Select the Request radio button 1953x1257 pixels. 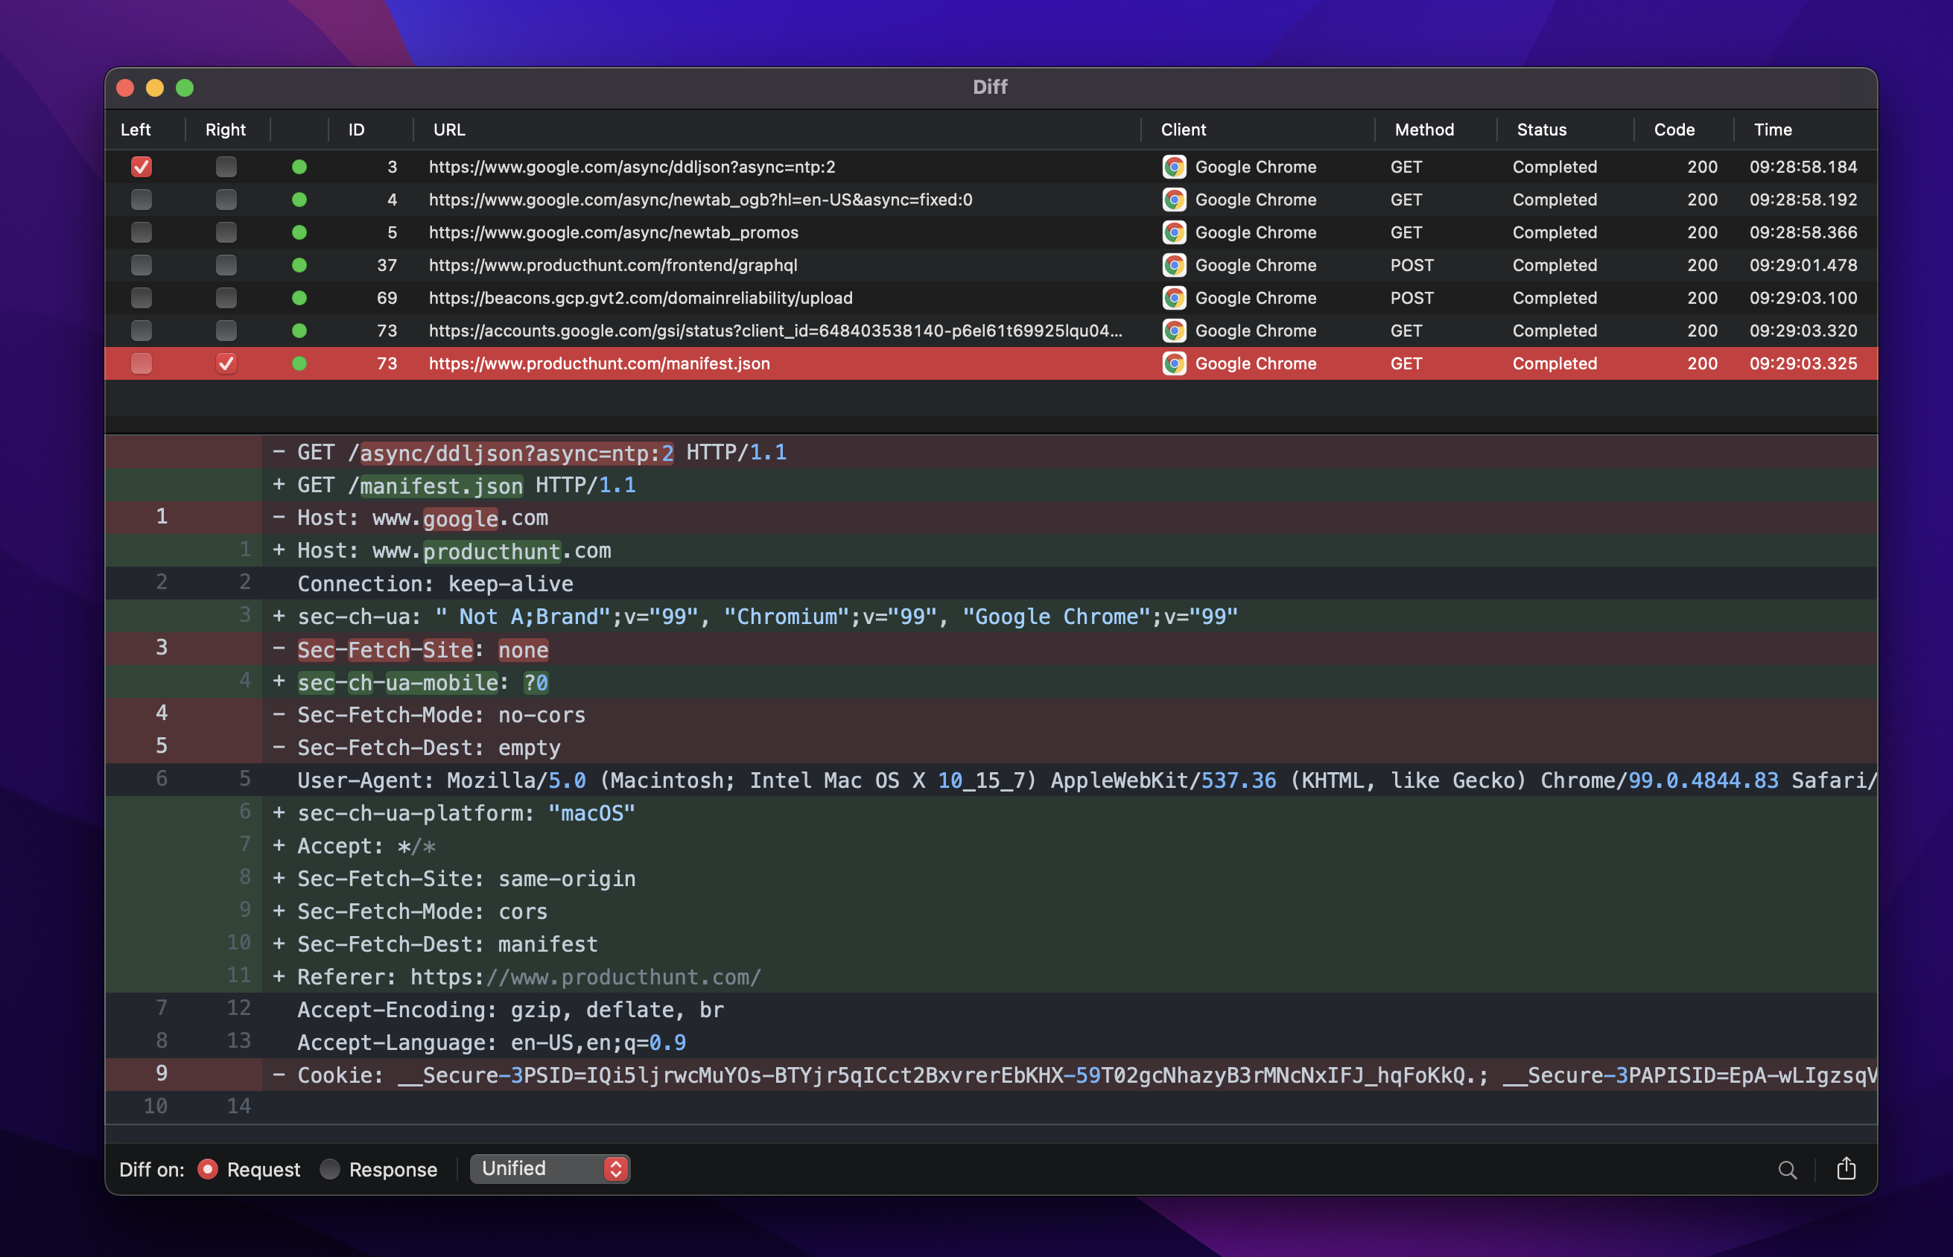click(x=207, y=1169)
